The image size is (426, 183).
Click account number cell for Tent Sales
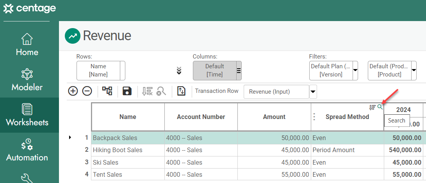201,174
